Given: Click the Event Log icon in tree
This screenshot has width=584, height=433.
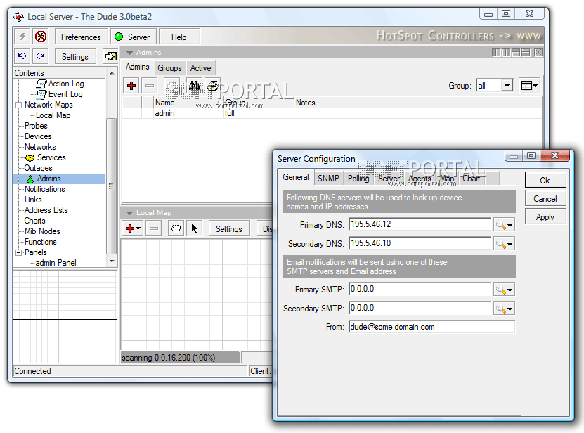Looking at the screenshot, I should [x=41, y=94].
